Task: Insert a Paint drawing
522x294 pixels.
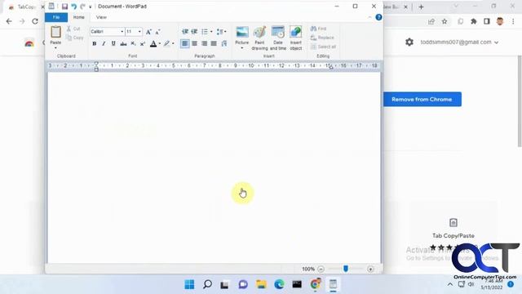Action: pyautogui.click(x=259, y=38)
